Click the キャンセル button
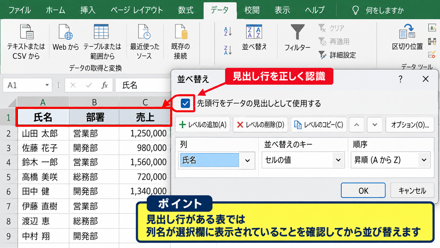This screenshot has width=440, height=248. (412, 190)
